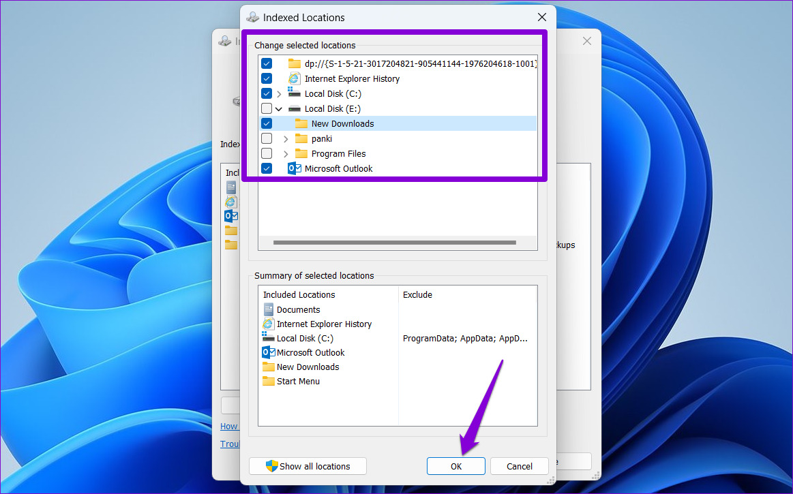Click the Included Locations column header
This screenshot has height=494, width=793.
tap(299, 295)
